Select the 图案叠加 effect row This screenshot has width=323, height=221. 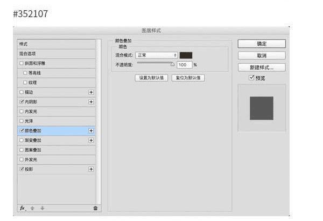pos(57,150)
